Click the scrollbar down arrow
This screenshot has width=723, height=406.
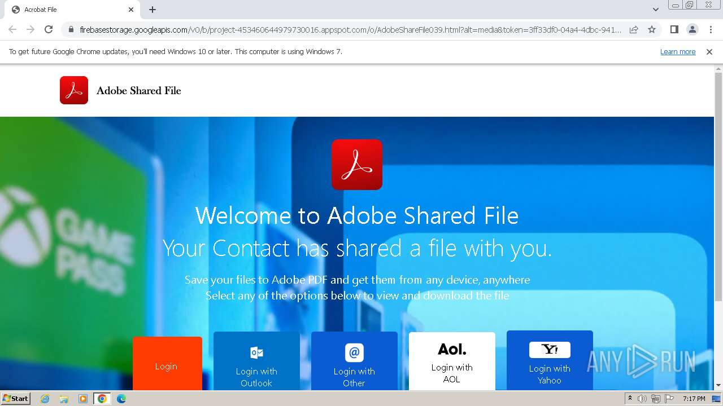[x=718, y=386]
